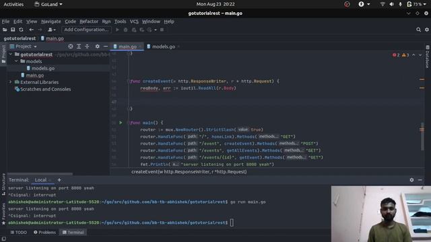This screenshot has width=431, height=242.
Task: Open the Tools menu
Action: pyautogui.click(x=120, y=22)
